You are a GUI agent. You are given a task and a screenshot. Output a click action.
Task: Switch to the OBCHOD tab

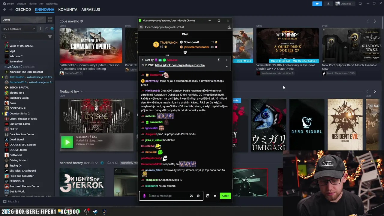coord(23,10)
